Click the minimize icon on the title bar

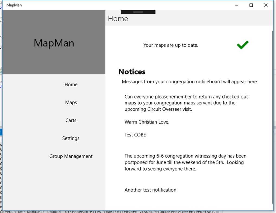[x=236, y=5]
